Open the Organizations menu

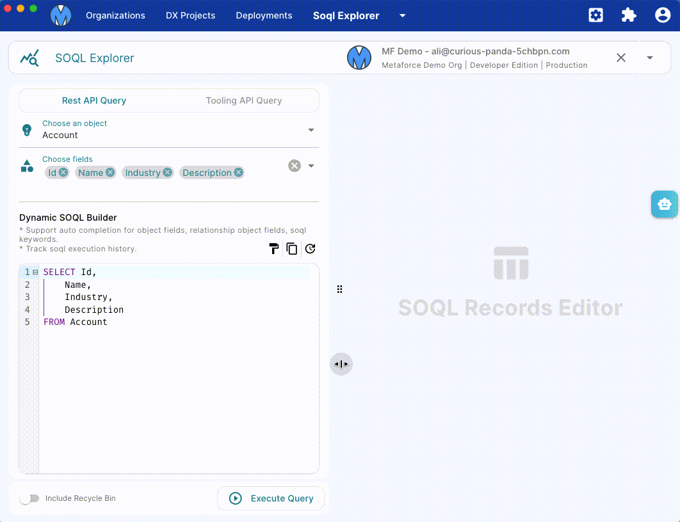click(115, 15)
